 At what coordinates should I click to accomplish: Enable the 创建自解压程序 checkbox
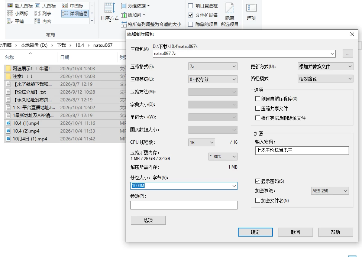[258, 99]
